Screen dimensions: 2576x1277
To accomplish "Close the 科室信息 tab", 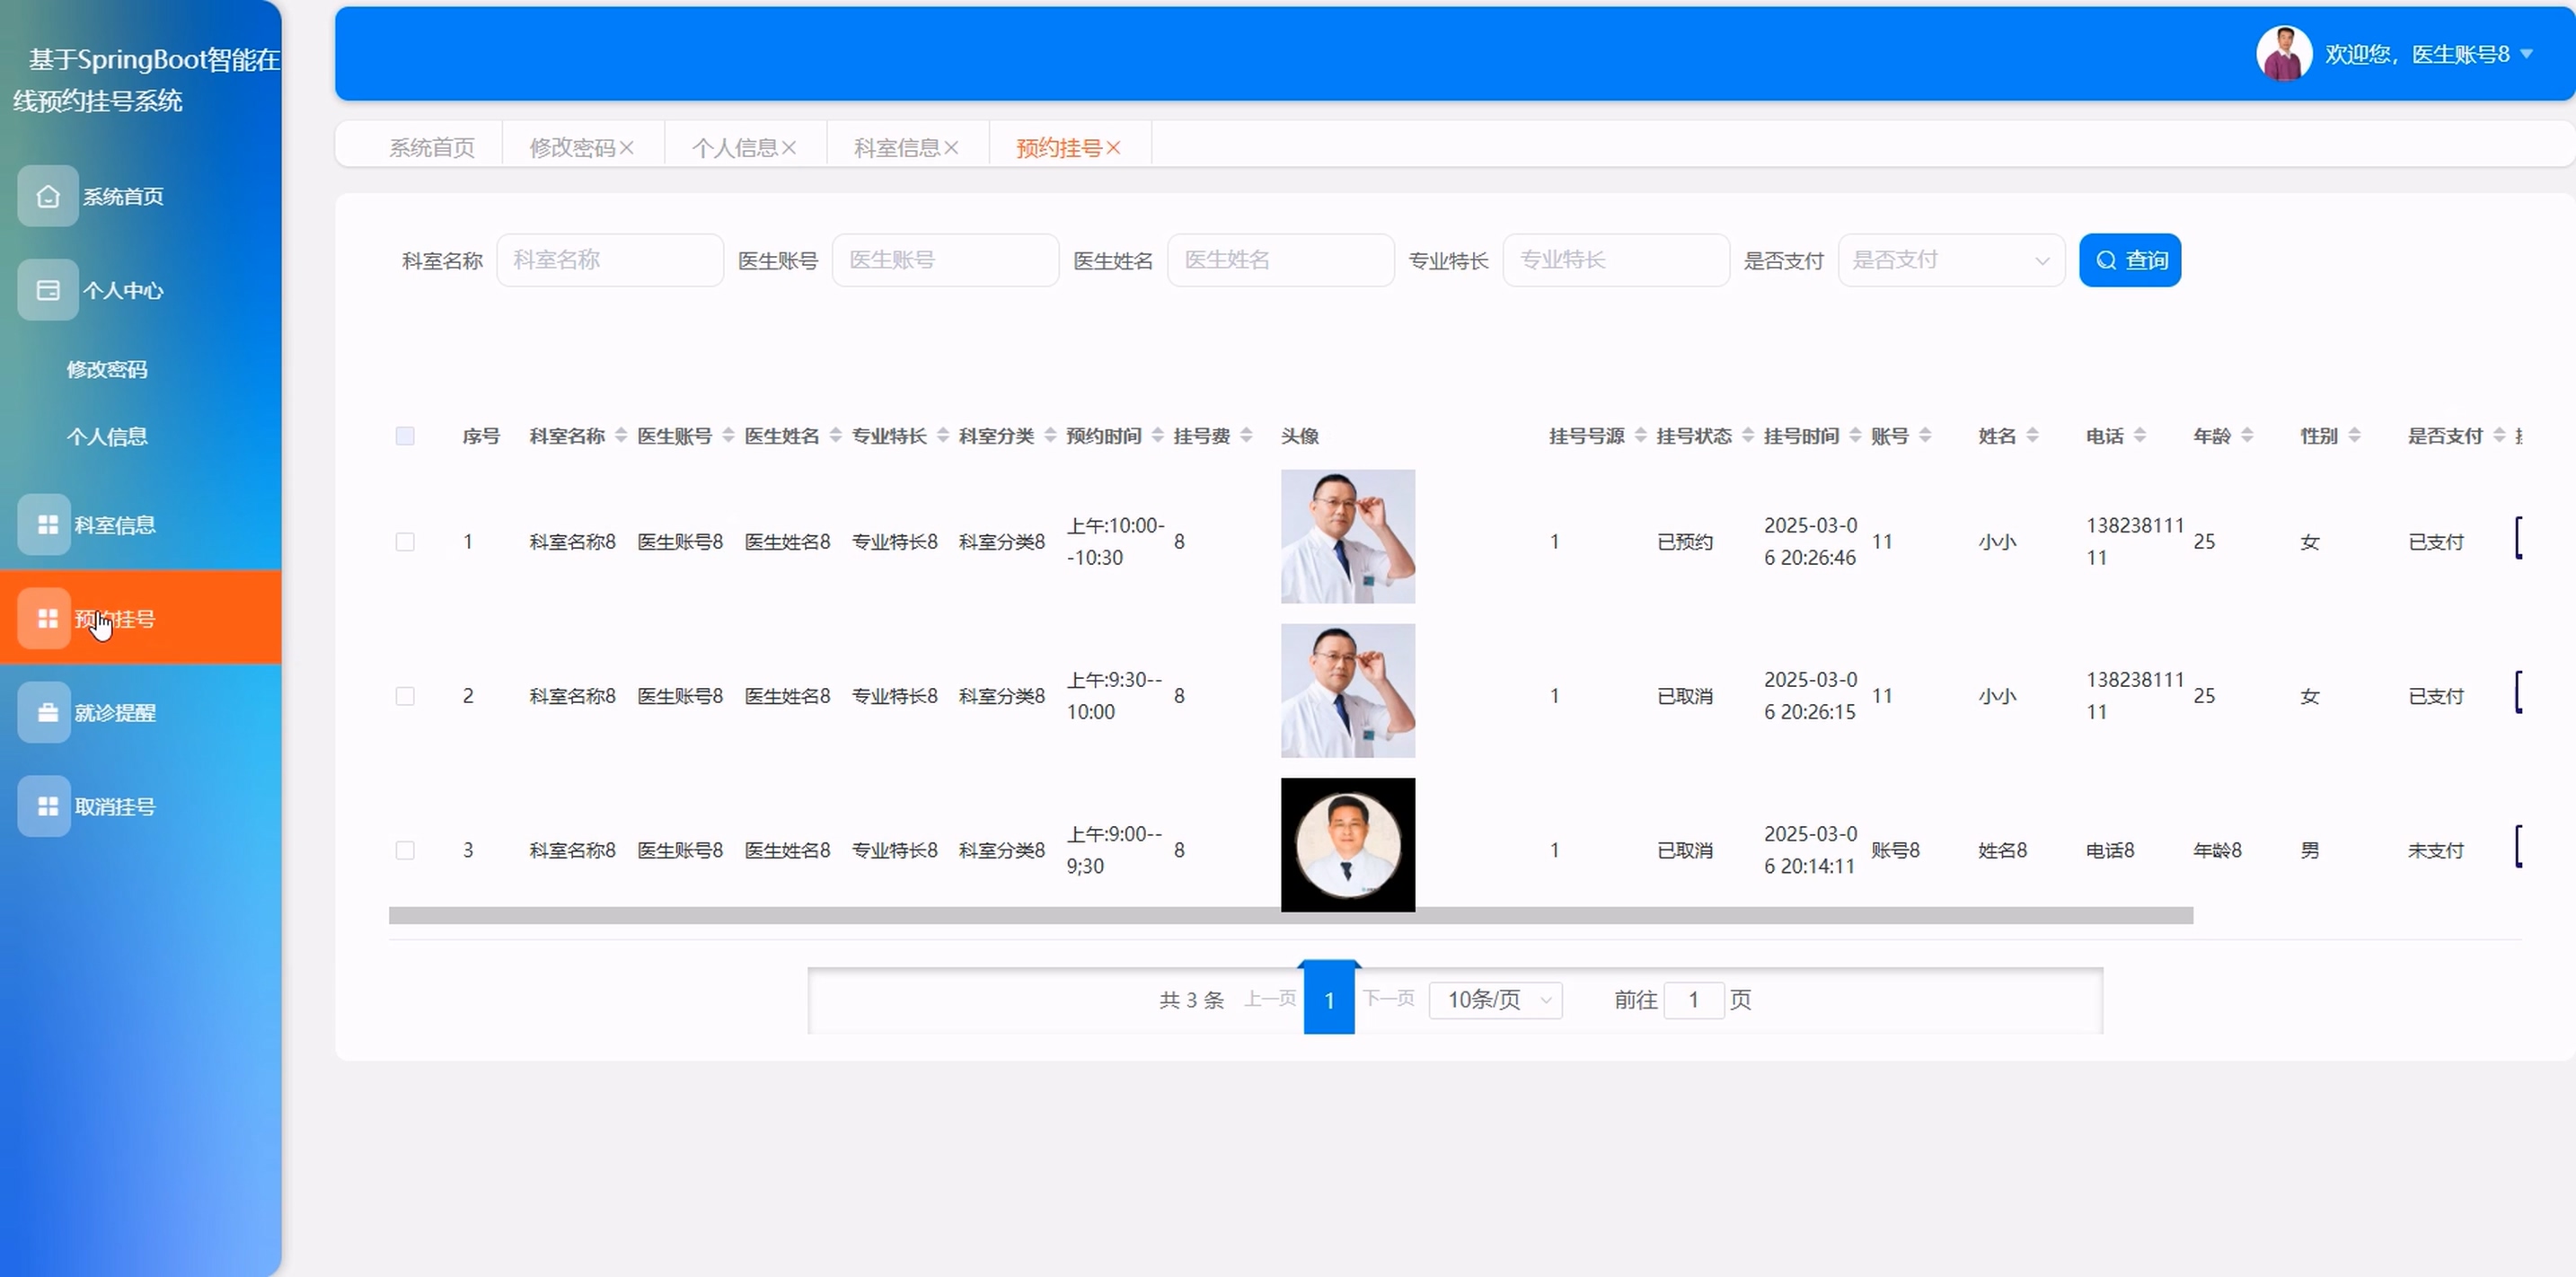I will coord(951,148).
